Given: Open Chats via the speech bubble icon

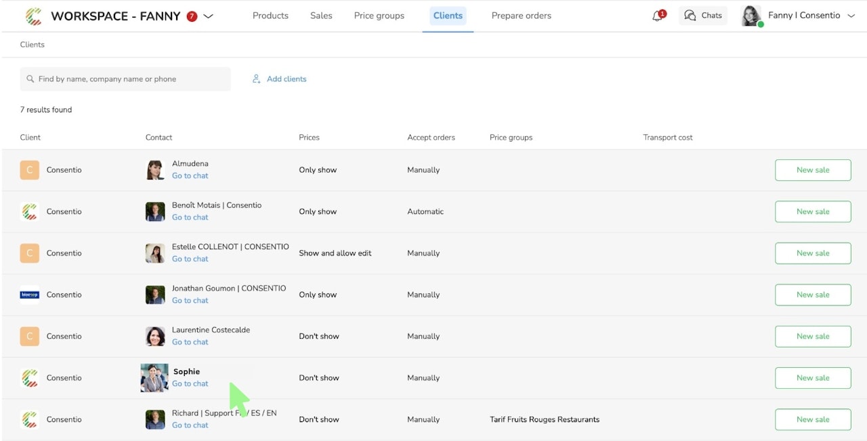Looking at the screenshot, I should click(x=690, y=16).
